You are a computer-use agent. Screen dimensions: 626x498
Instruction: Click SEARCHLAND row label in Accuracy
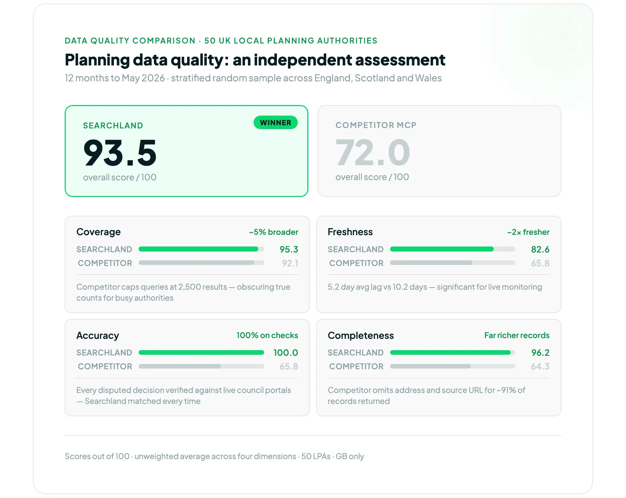[104, 353]
